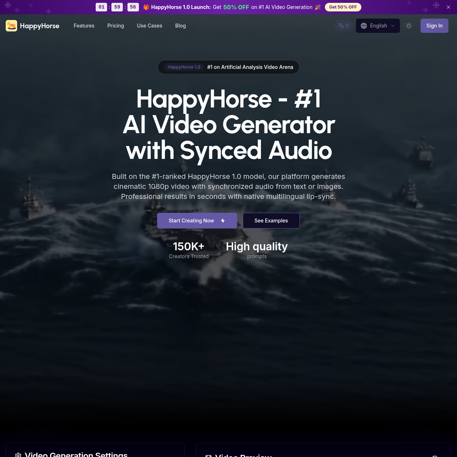This screenshot has width=457, height=457.
Task: Click the video icon next to Video Preview
Action: (x=209, y=456)
